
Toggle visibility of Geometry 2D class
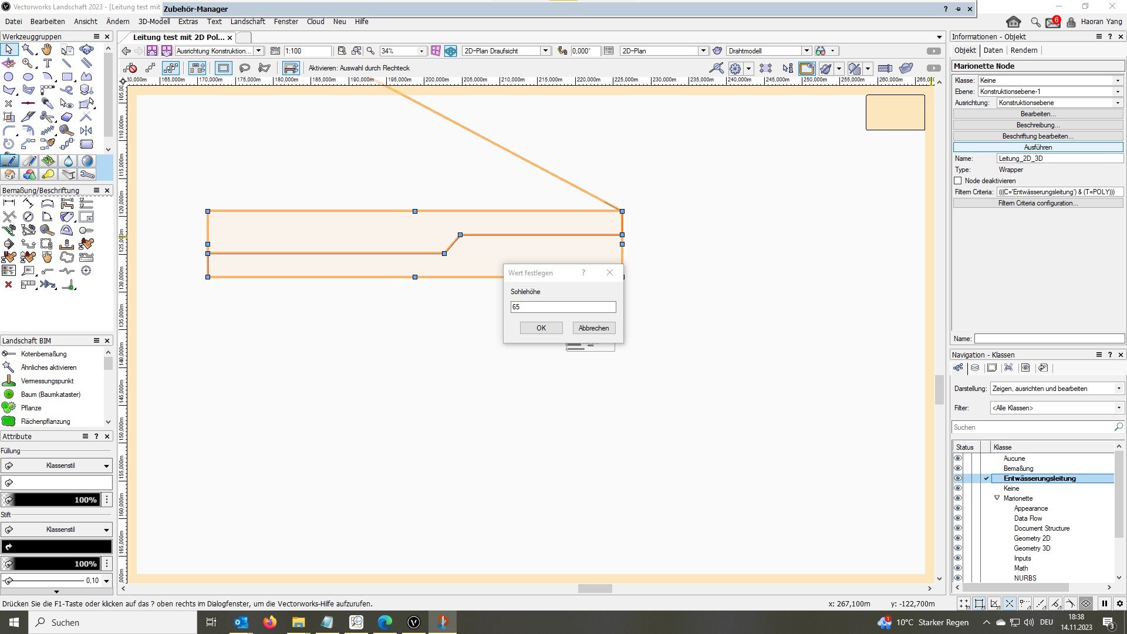[x=958, y=538]
